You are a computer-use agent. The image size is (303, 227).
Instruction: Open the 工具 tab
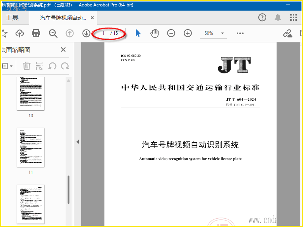click(x=12, y=18)
